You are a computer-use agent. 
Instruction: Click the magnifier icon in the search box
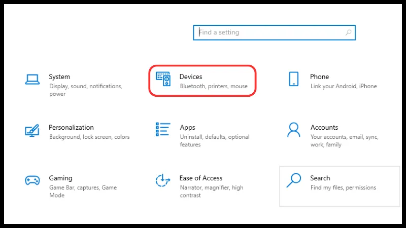pyautogui.click(x=348, y=32)
